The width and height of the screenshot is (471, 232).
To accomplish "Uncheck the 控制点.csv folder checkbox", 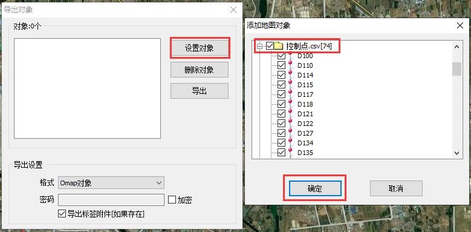I will (270, 46).
